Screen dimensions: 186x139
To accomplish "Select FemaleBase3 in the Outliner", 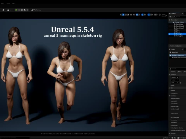I will click(180, 28).
